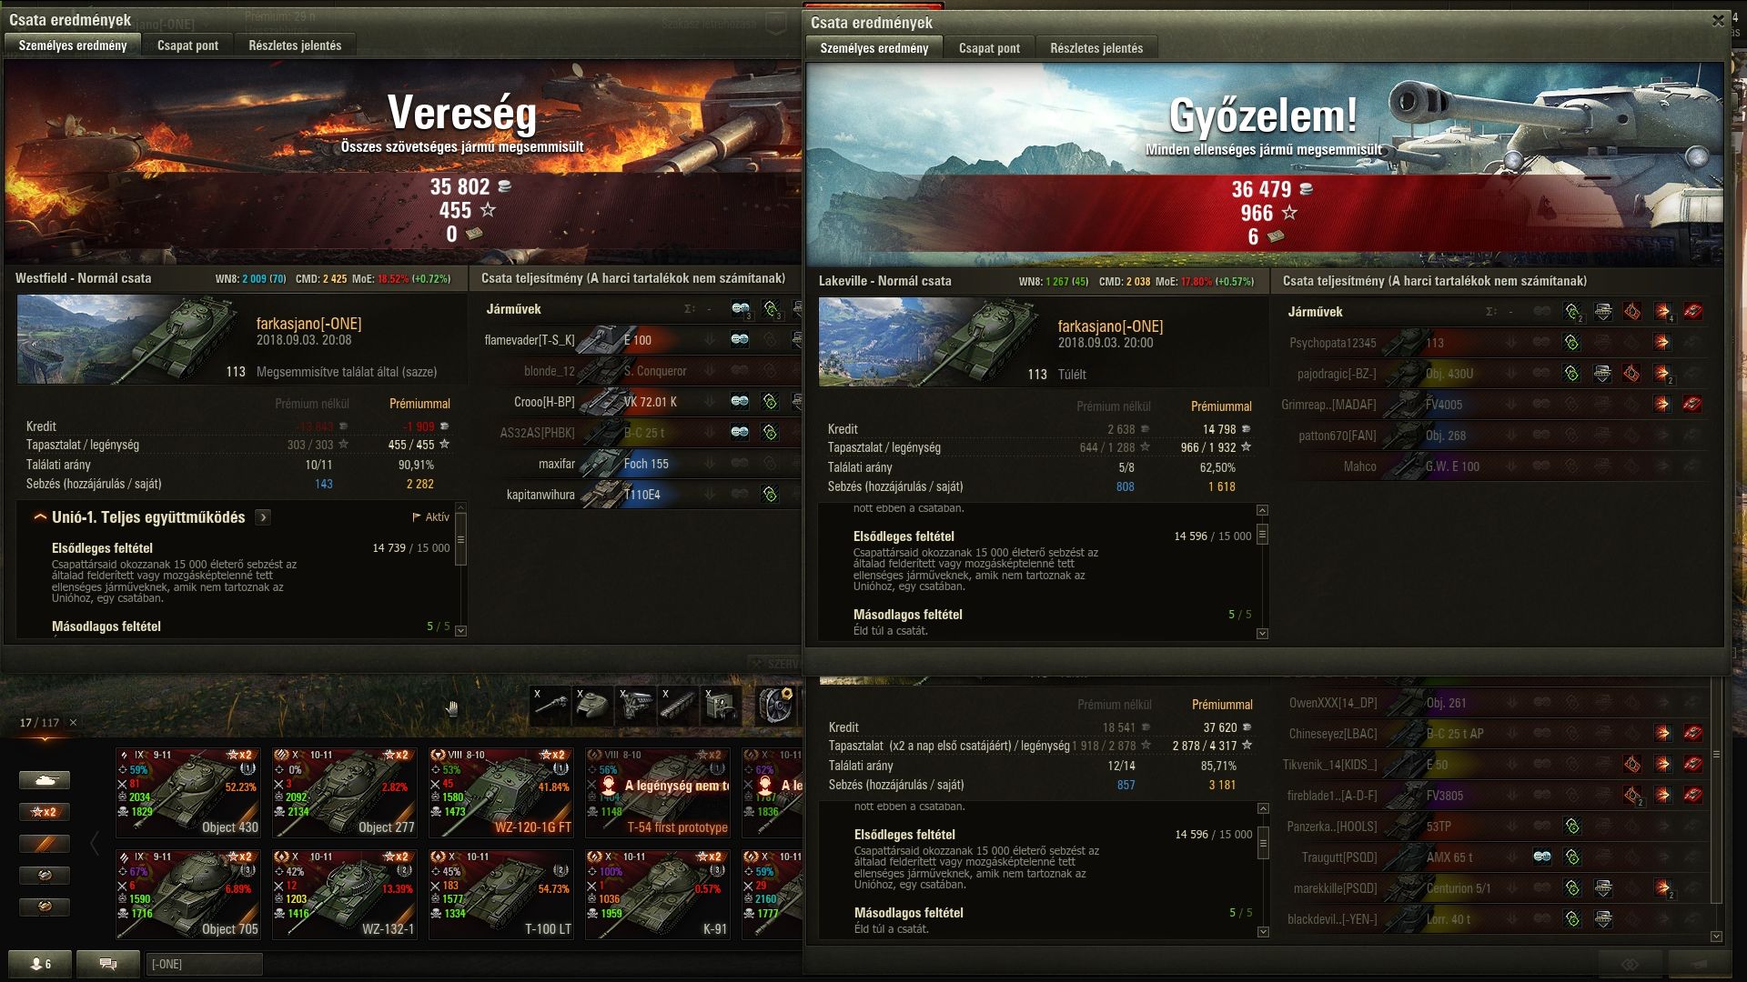Click the tracks suspension module icon

679,706
